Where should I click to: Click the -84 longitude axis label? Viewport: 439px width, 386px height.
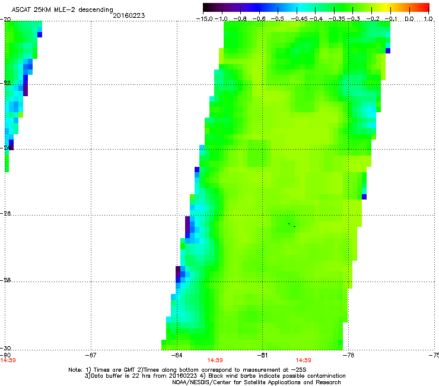pos(177,355)
